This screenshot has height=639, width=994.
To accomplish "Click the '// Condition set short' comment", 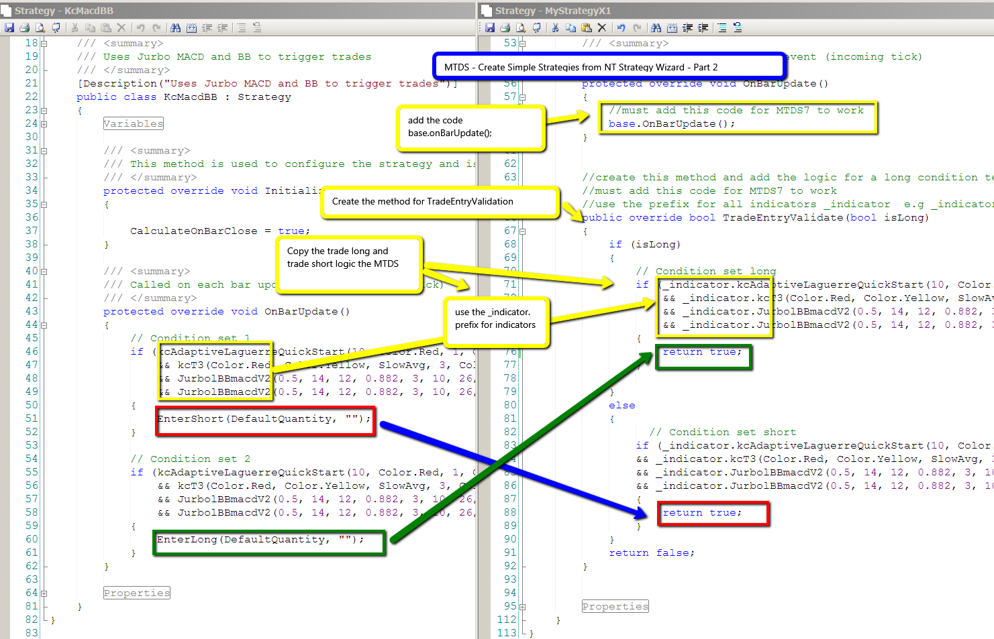I will pos(722,432).
